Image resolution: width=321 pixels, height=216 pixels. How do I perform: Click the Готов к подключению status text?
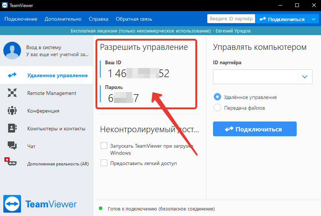[161, 209]
